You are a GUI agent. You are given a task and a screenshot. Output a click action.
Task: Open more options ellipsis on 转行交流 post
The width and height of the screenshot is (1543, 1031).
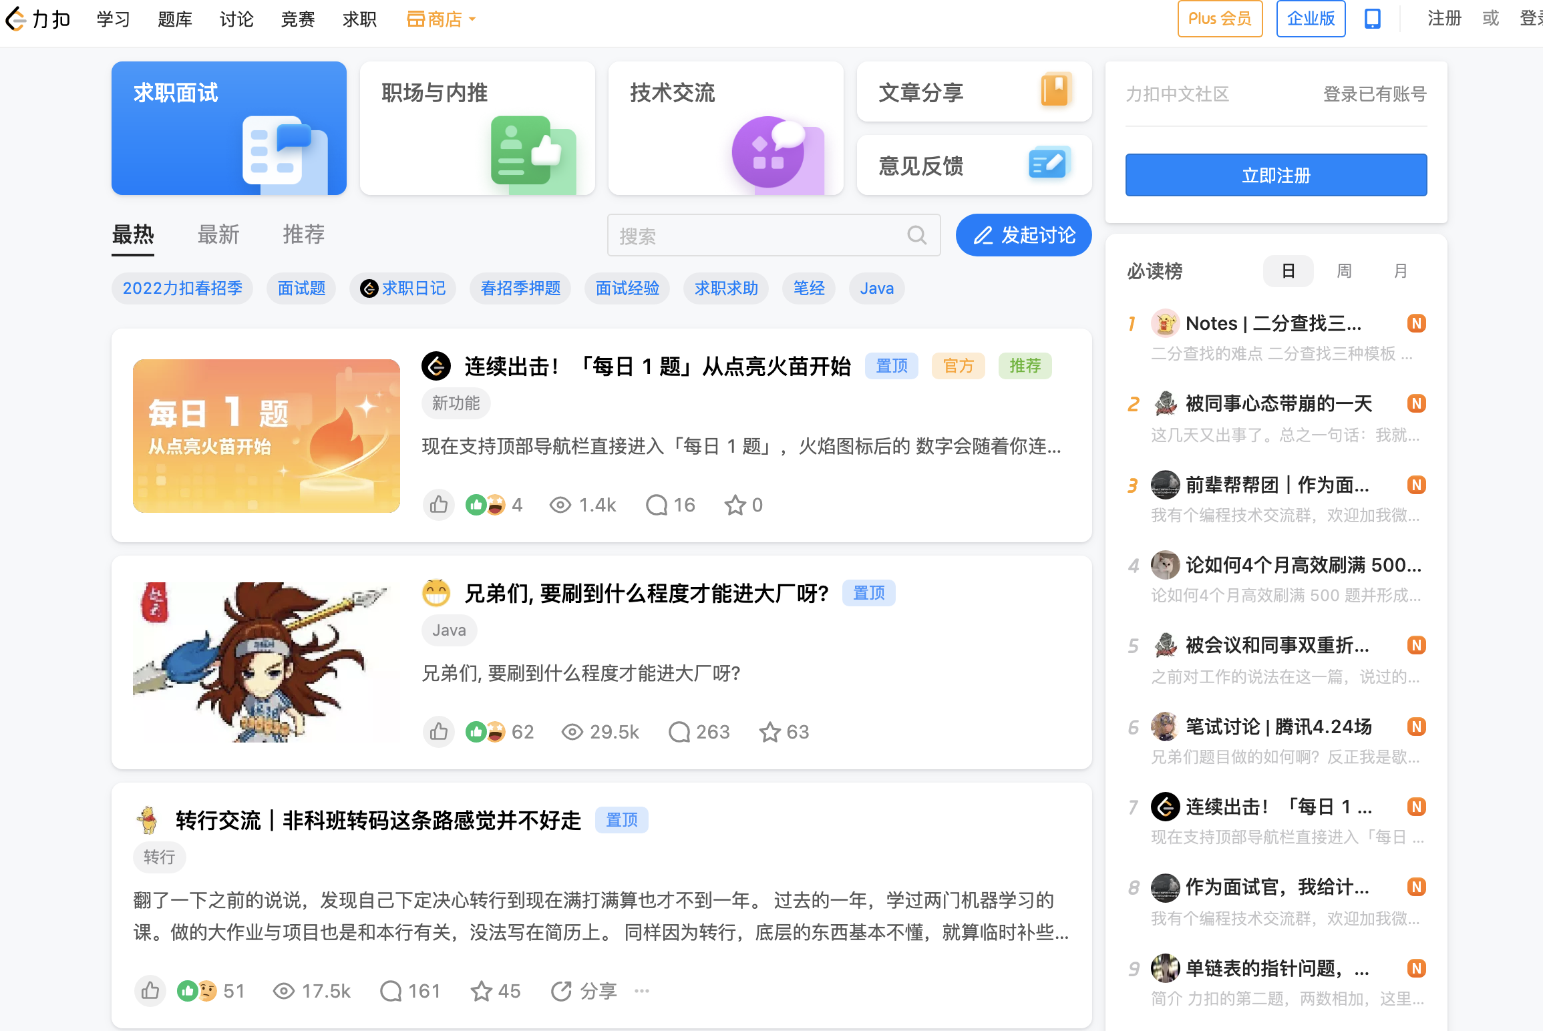point(642,991)
